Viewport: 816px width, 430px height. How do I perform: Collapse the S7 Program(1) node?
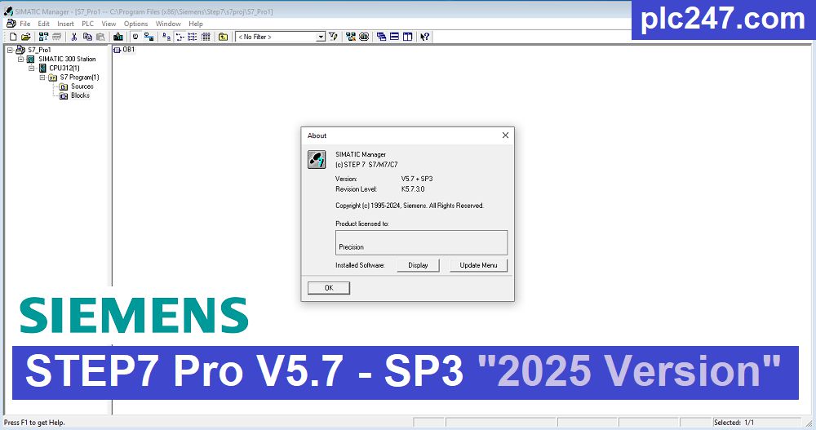42,78
